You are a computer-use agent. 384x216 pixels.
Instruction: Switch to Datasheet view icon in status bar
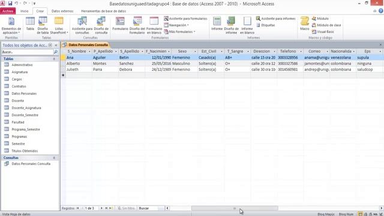pos(360,214)
